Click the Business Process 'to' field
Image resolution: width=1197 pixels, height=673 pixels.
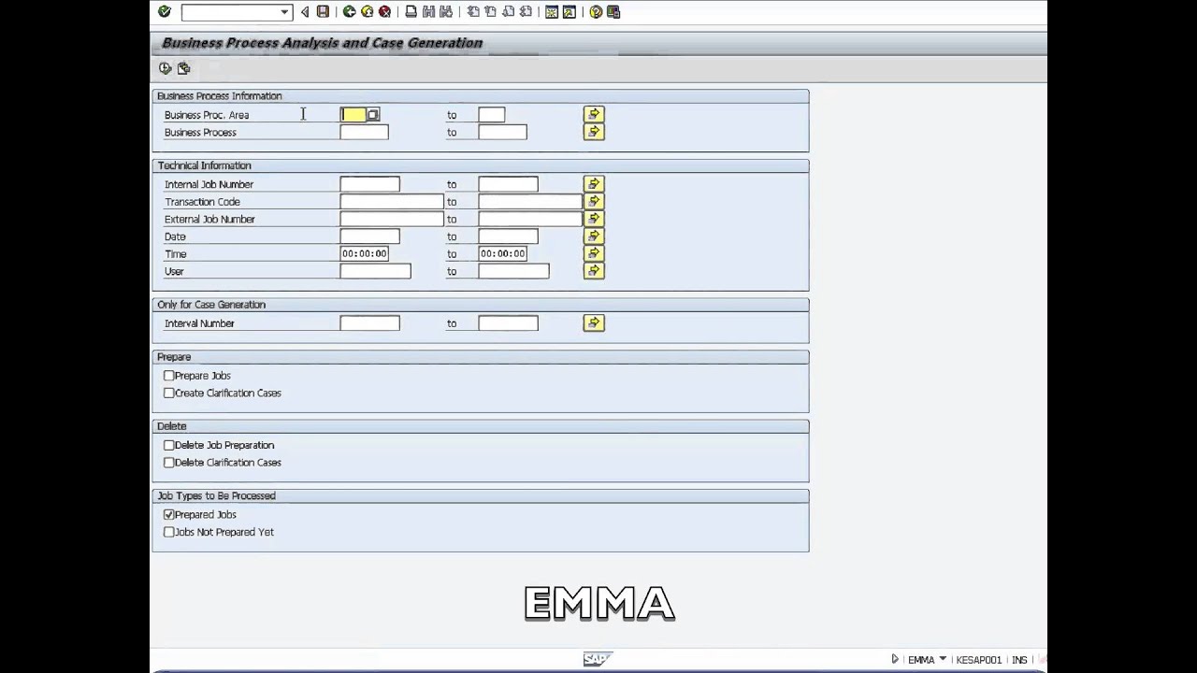[503, 133]
